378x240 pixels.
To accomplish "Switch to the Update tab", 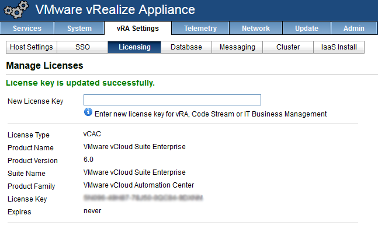I will [x=307, y=29].
